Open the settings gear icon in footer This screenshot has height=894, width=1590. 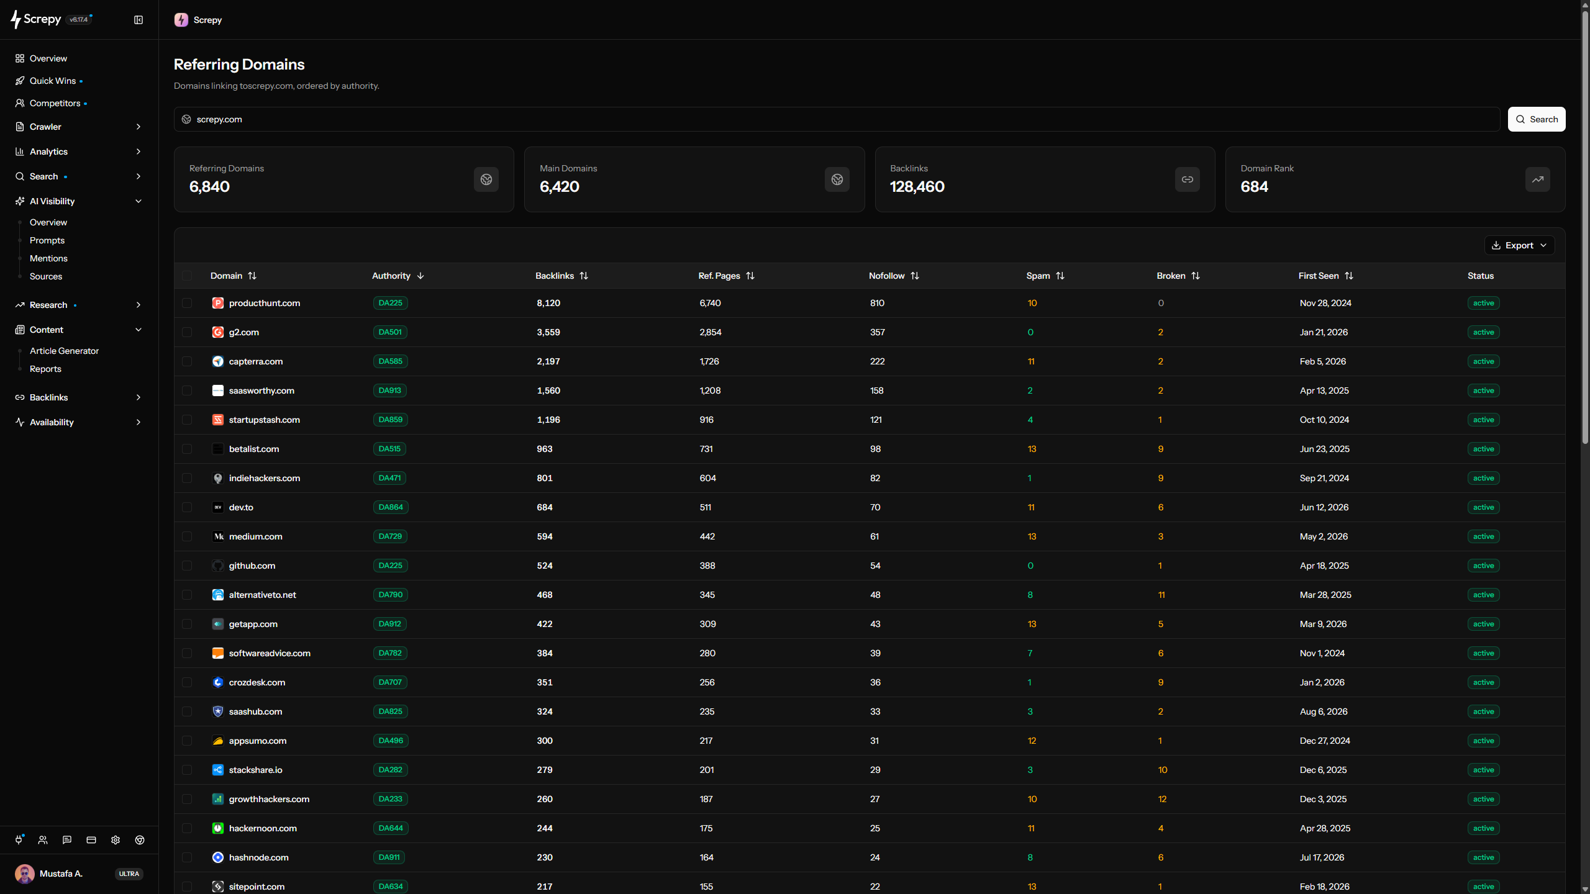(116, 840)
